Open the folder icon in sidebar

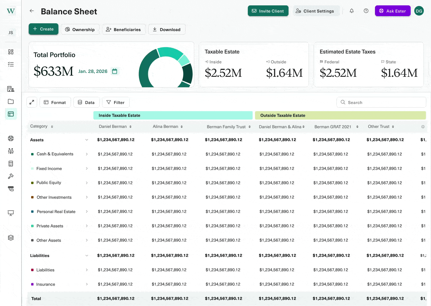[11, 101]
